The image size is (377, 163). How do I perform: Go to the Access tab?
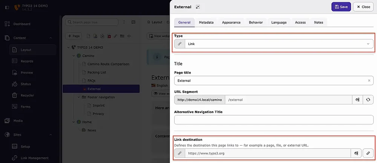pos(300,22)
